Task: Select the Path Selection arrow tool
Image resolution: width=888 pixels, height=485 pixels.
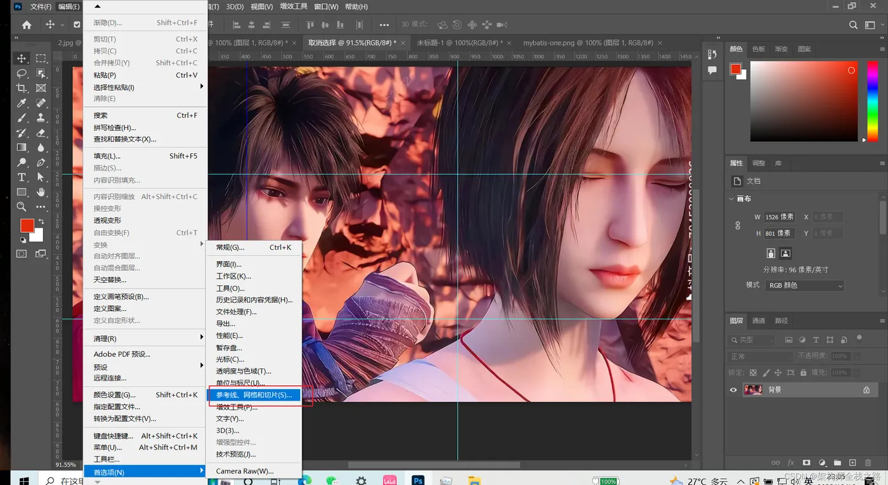Action: tap(41, 178)
